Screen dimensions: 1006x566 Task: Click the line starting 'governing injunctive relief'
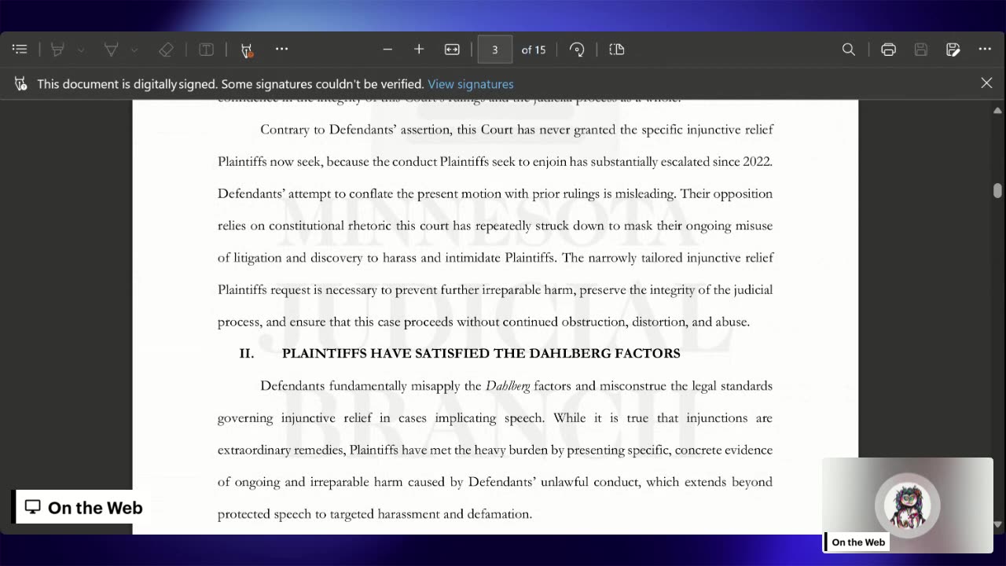(495, 418)
